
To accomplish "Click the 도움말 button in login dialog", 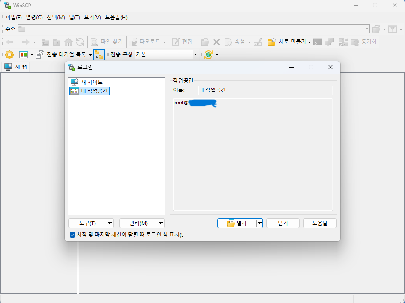I will pos(320,223).
